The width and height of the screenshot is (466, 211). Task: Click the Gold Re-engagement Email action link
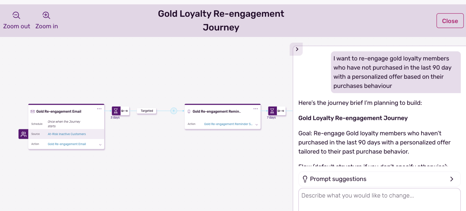pyautogui.click(x=67, y=144)
